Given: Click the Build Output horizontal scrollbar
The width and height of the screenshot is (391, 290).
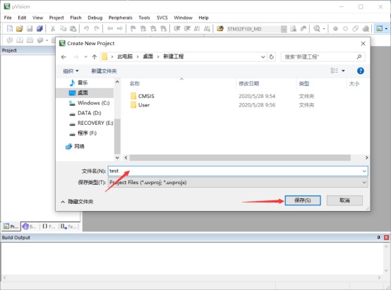Looking at the screenshot, I should (192, 277).
